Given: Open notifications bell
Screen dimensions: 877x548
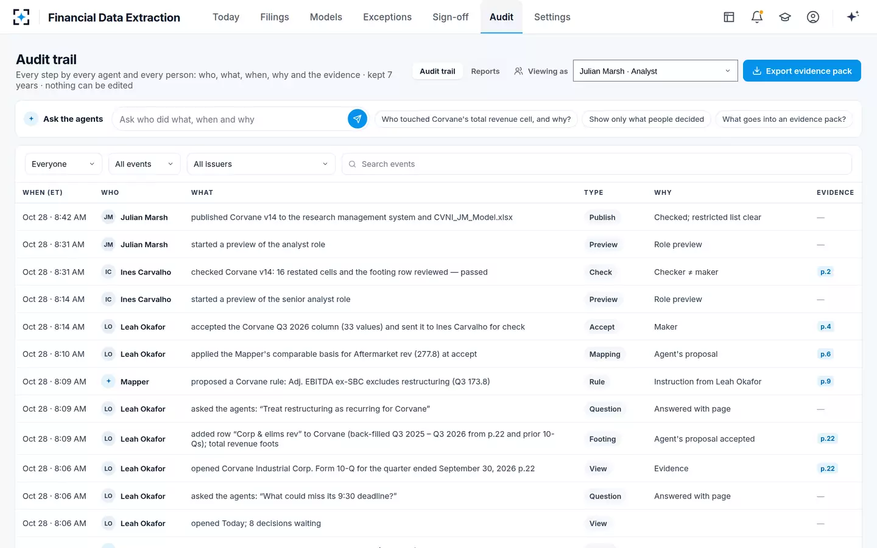Looking at the screenshot, I should coord(757,17).
